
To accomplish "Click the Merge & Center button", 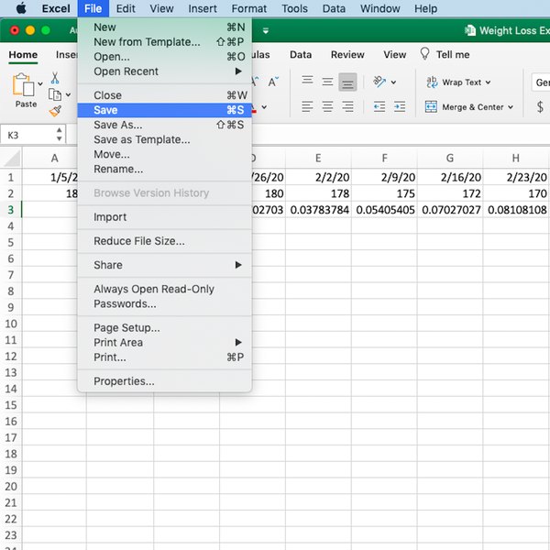I will click(x=469, y=107).
